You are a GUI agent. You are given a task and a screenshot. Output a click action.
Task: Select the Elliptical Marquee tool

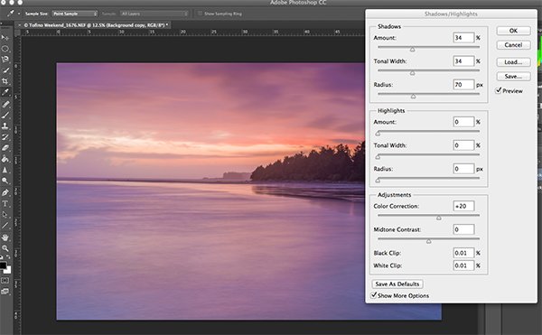pyautogui.click(x=5, y=49)
